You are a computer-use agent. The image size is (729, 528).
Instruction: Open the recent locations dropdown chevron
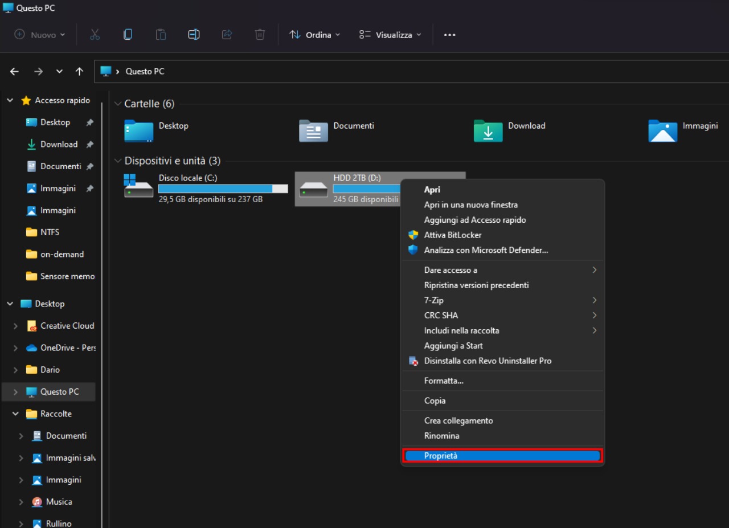point(59,71)
